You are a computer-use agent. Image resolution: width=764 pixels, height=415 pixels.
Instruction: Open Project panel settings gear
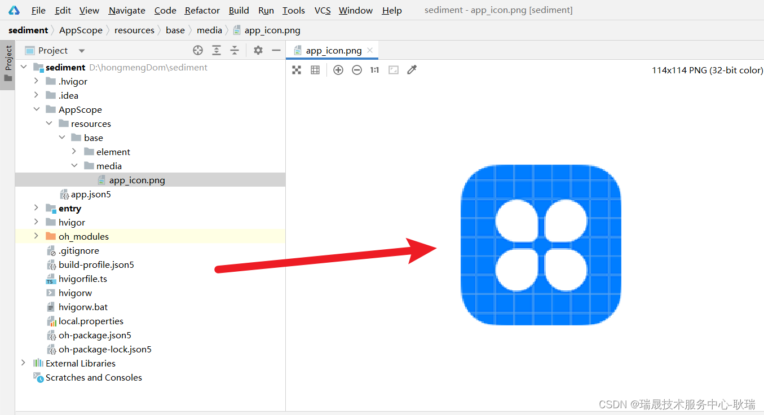tap(258, 50)
